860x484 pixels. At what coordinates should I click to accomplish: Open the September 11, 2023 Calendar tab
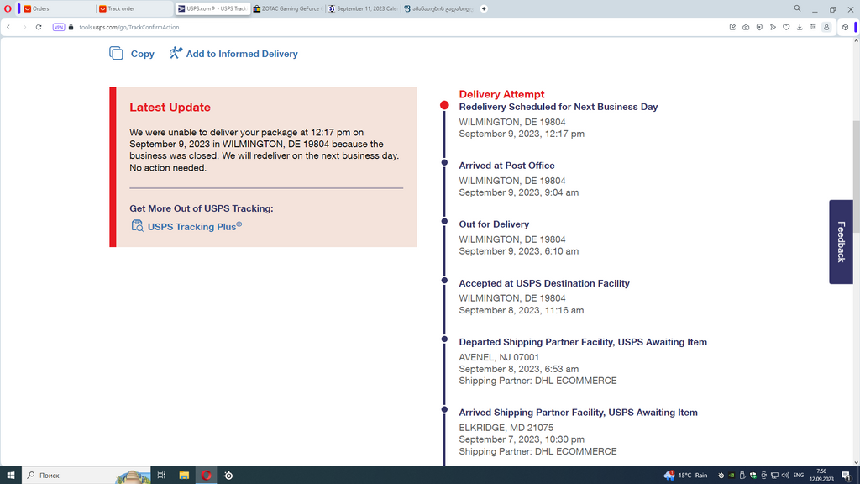coord(363,8)
